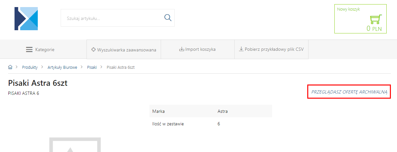This screenshot has width=397, height=152.
Task: Click the Pisaki Astra 6szt heading
Action: click(x=38, y=83)
